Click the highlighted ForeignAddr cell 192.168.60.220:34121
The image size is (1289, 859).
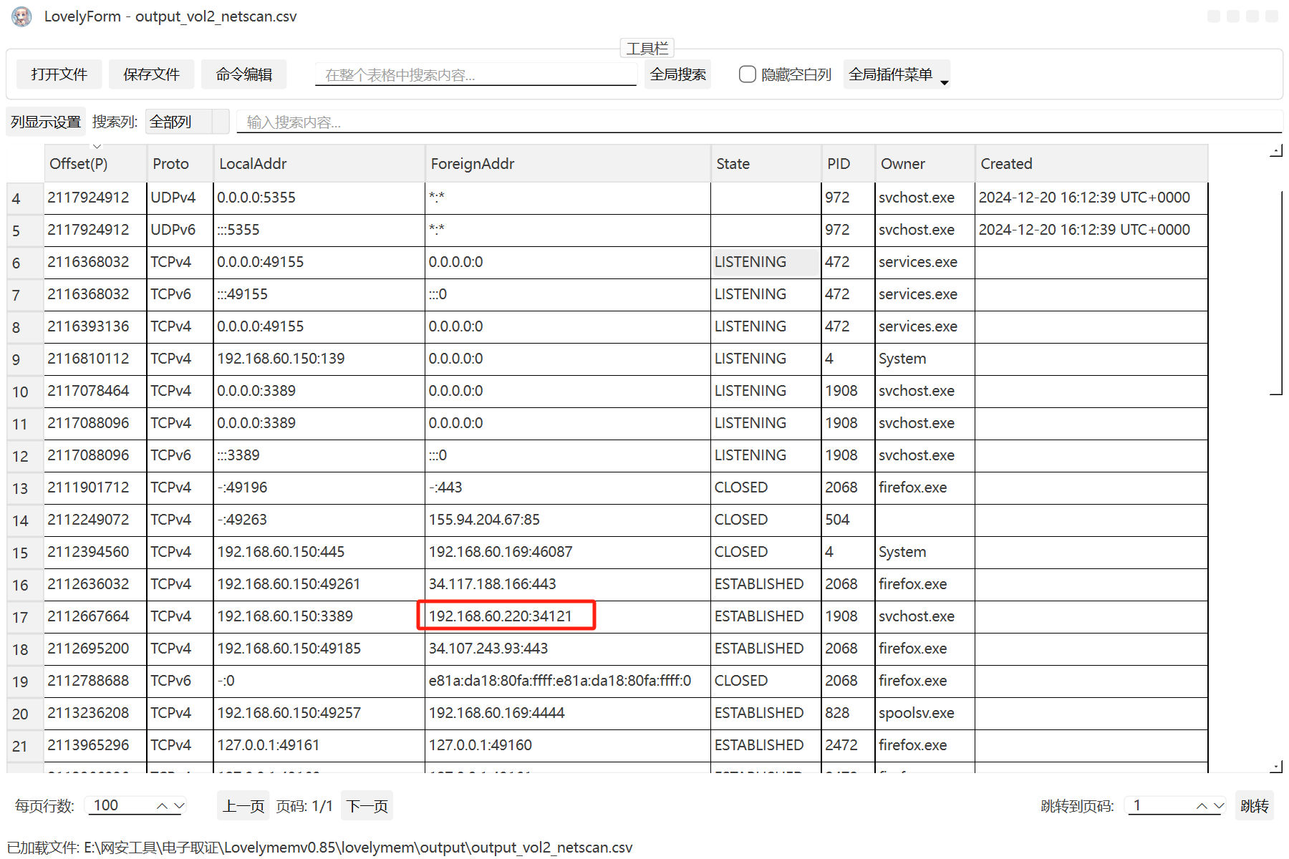tap(506, 615)
